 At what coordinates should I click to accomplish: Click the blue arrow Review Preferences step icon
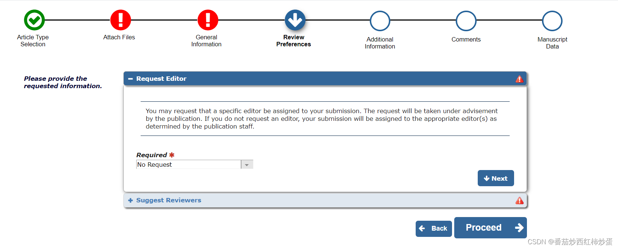tap(295, 20)
